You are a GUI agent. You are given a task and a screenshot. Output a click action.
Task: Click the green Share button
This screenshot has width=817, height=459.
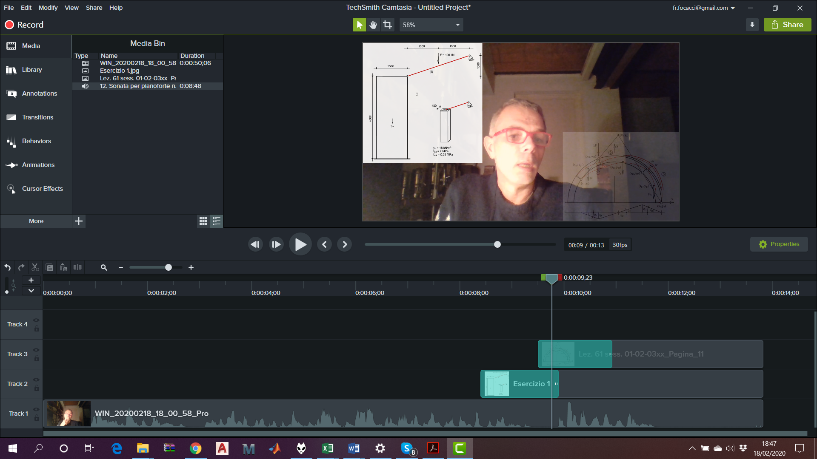click(x=787, y=25)
